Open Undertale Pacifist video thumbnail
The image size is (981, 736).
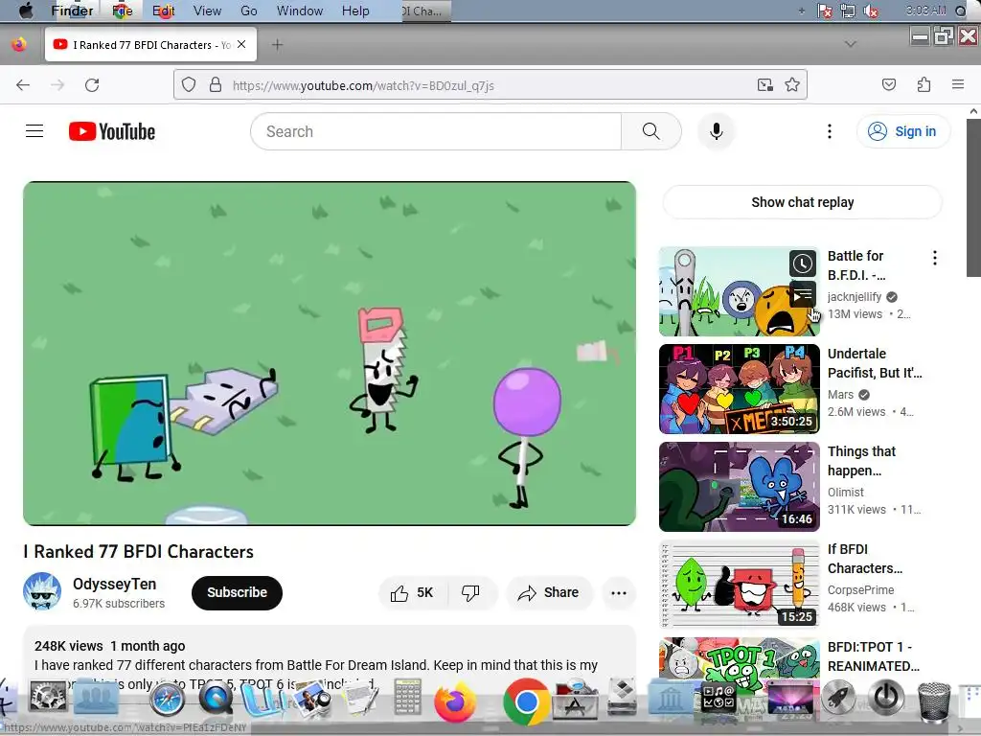click(x=740, y=389)
